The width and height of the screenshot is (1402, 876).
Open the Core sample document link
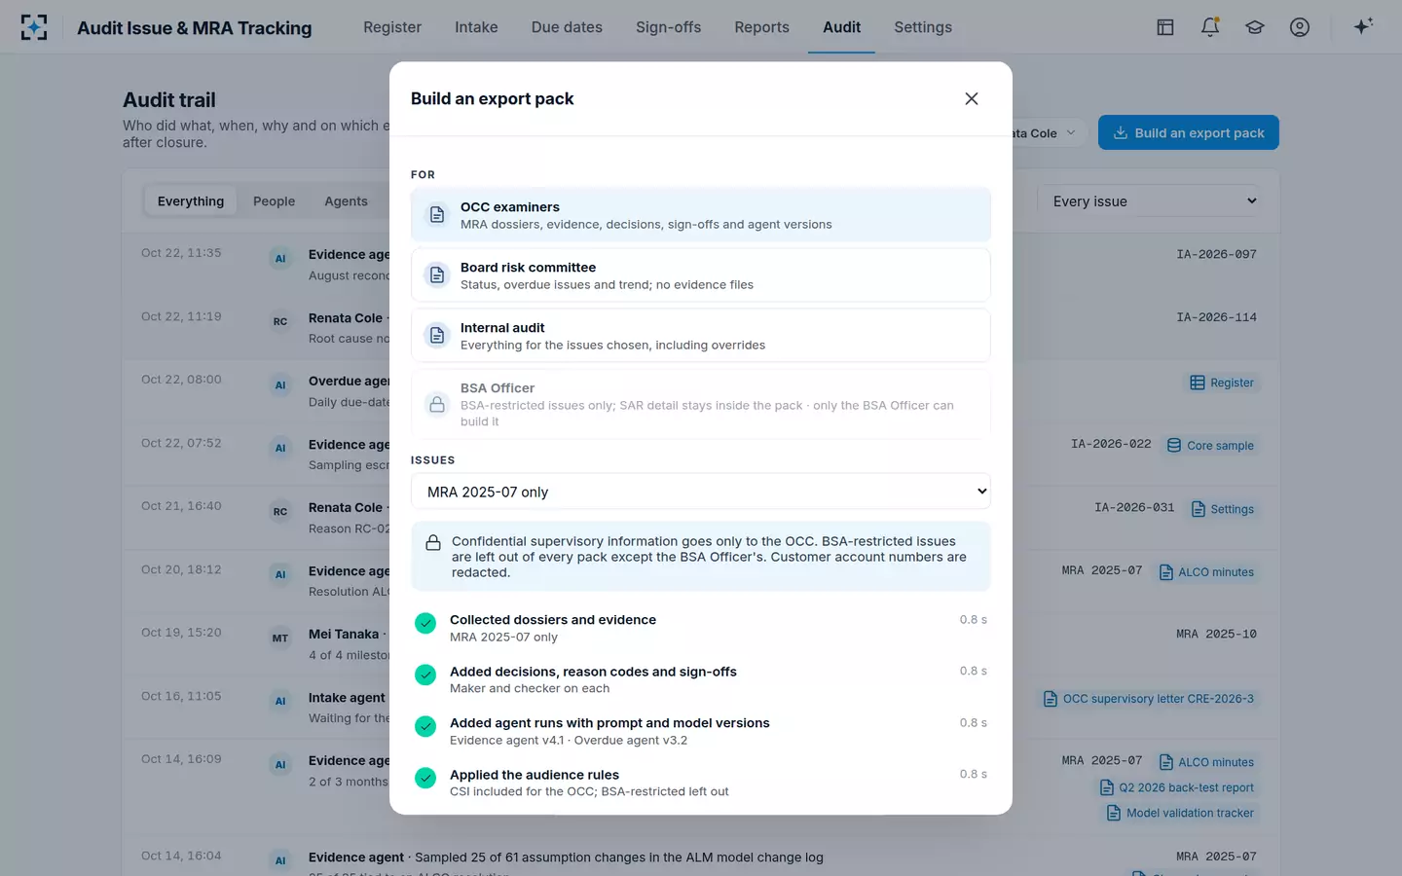click(x=1210, y=446)
